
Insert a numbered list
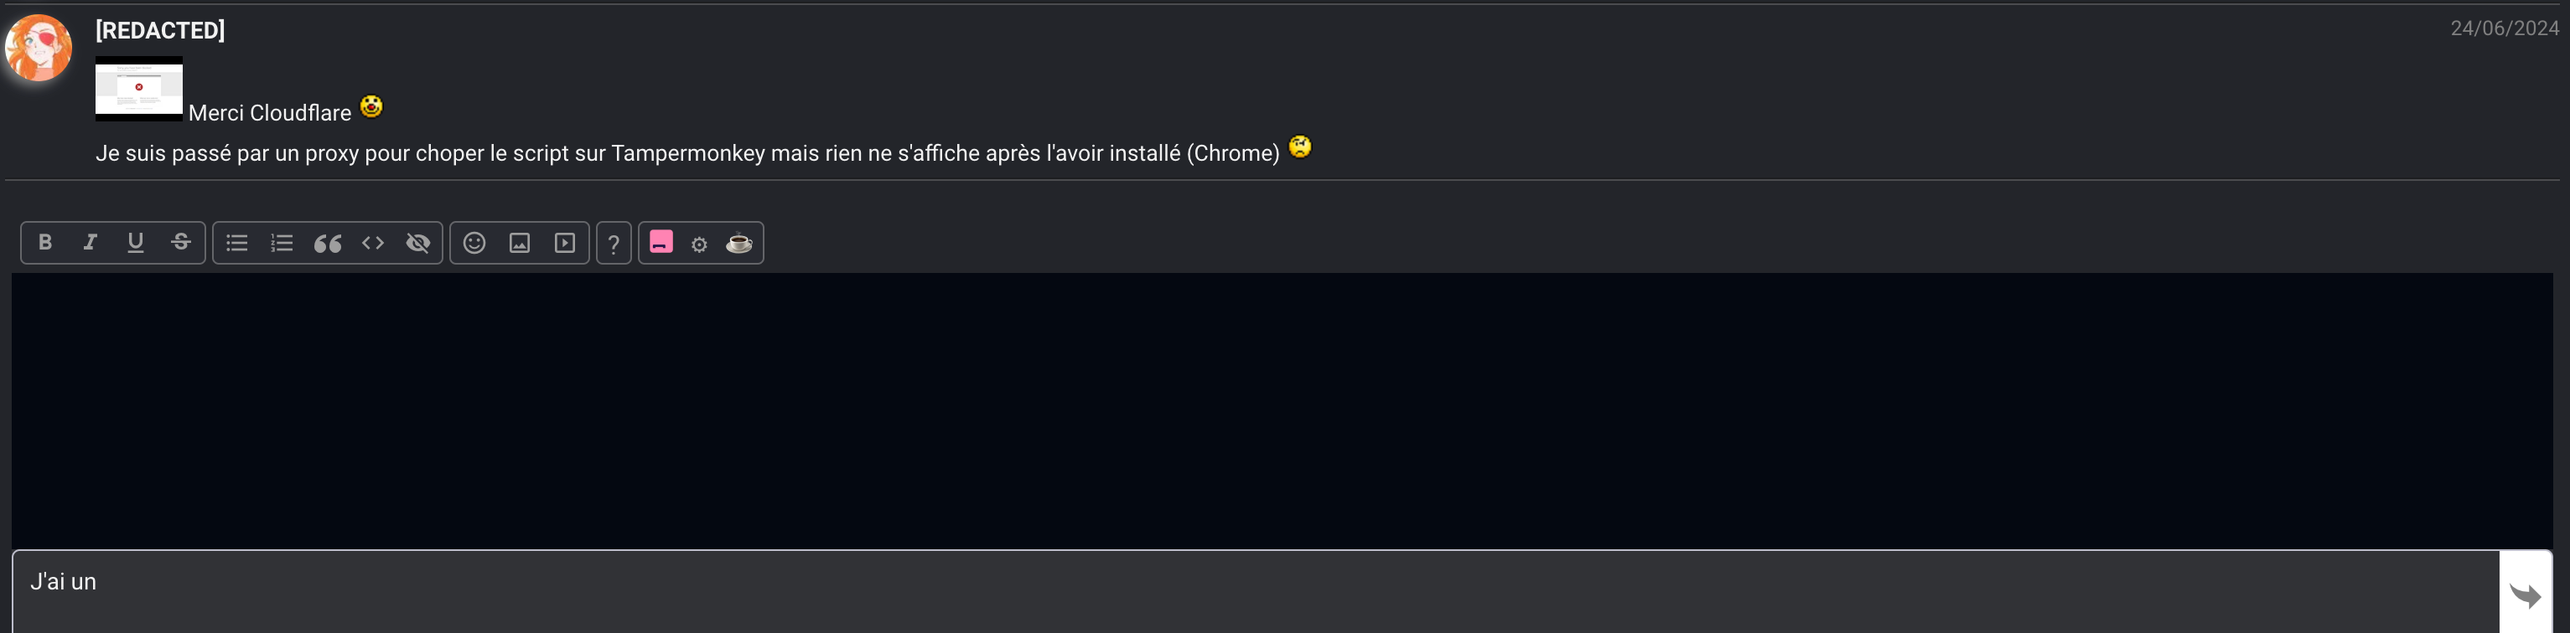point(282,242)
